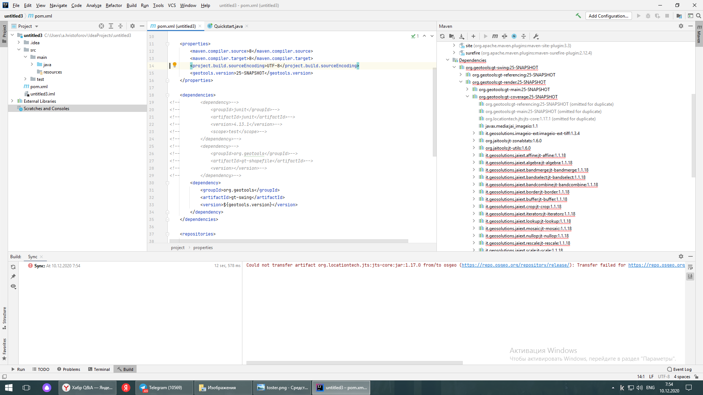Expand the java folder in Project tree
Viewport: 703px width, 395px height.
pos(32,64)
